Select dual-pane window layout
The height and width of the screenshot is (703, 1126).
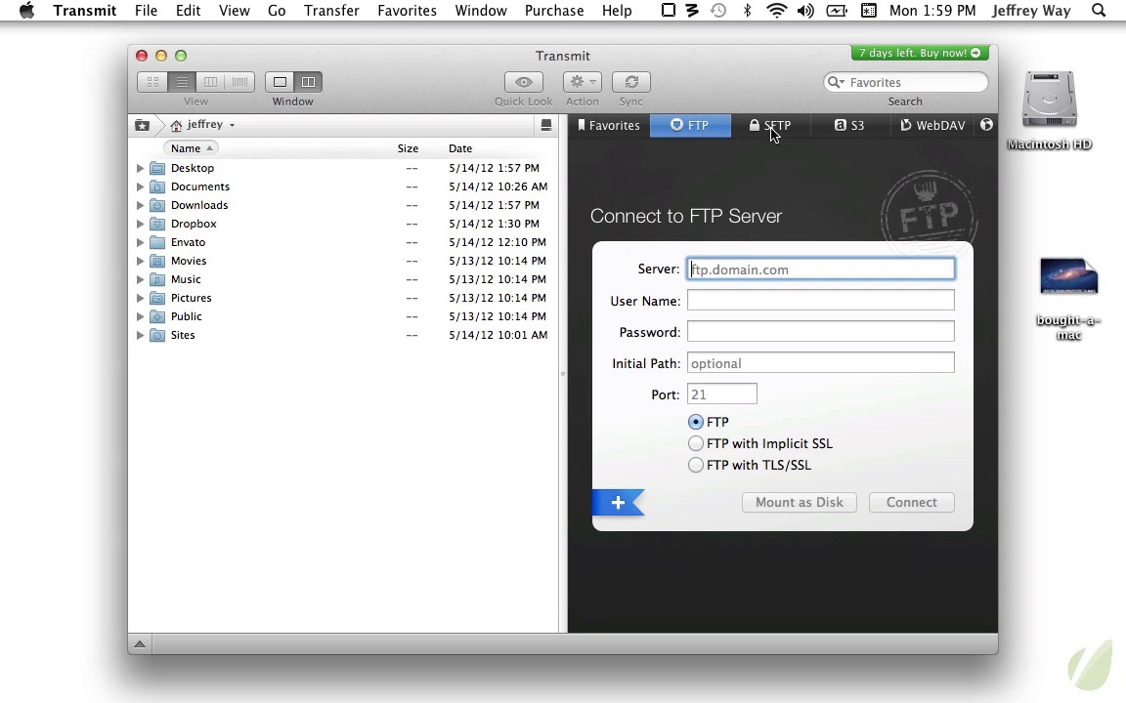click(308, 82)
